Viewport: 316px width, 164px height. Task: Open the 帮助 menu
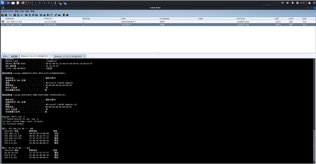[32, 11]
